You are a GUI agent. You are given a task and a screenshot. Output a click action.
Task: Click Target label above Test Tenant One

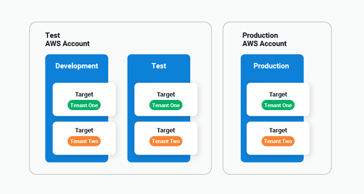[166, 95]
